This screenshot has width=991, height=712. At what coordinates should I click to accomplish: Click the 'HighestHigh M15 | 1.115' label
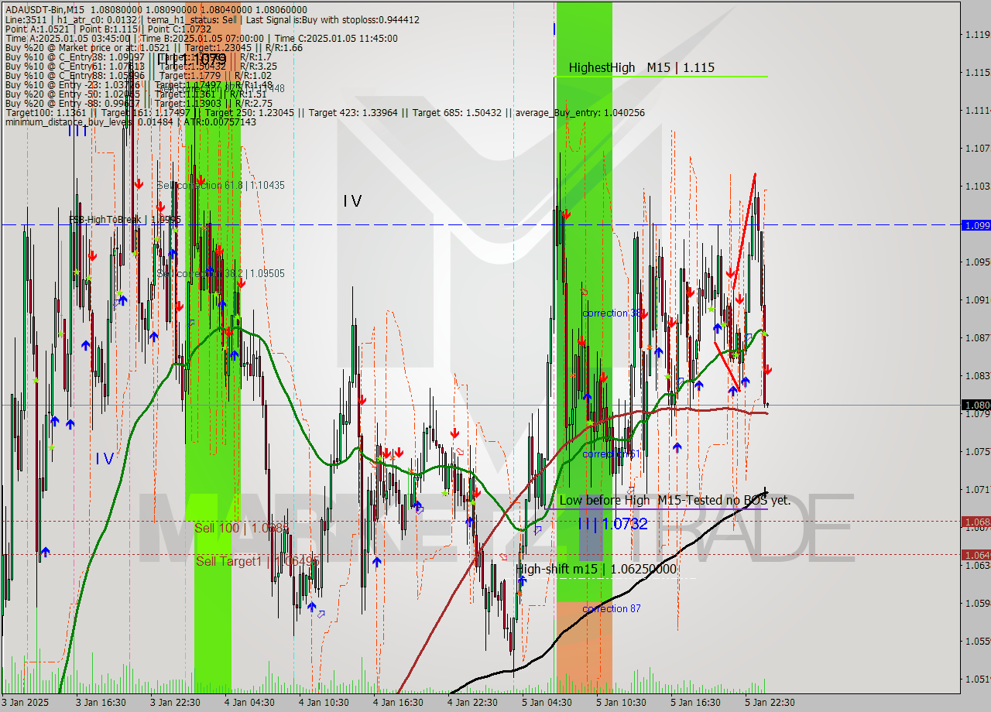tap(641, 68)
